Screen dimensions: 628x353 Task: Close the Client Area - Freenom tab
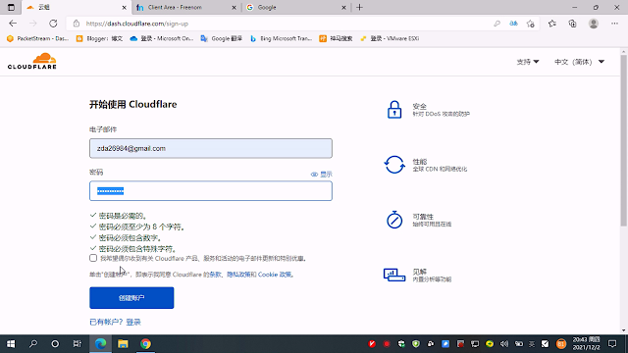tap(234, 7)
